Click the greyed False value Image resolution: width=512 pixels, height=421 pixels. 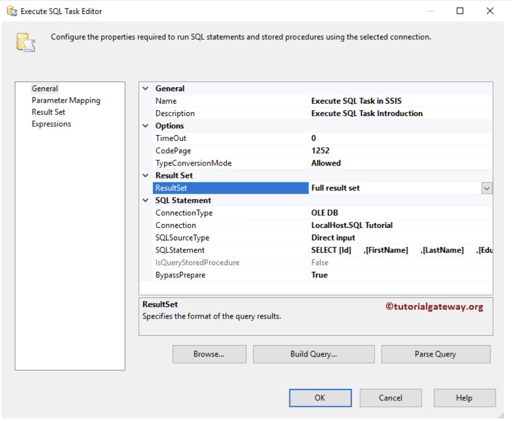tap(320, 263)
